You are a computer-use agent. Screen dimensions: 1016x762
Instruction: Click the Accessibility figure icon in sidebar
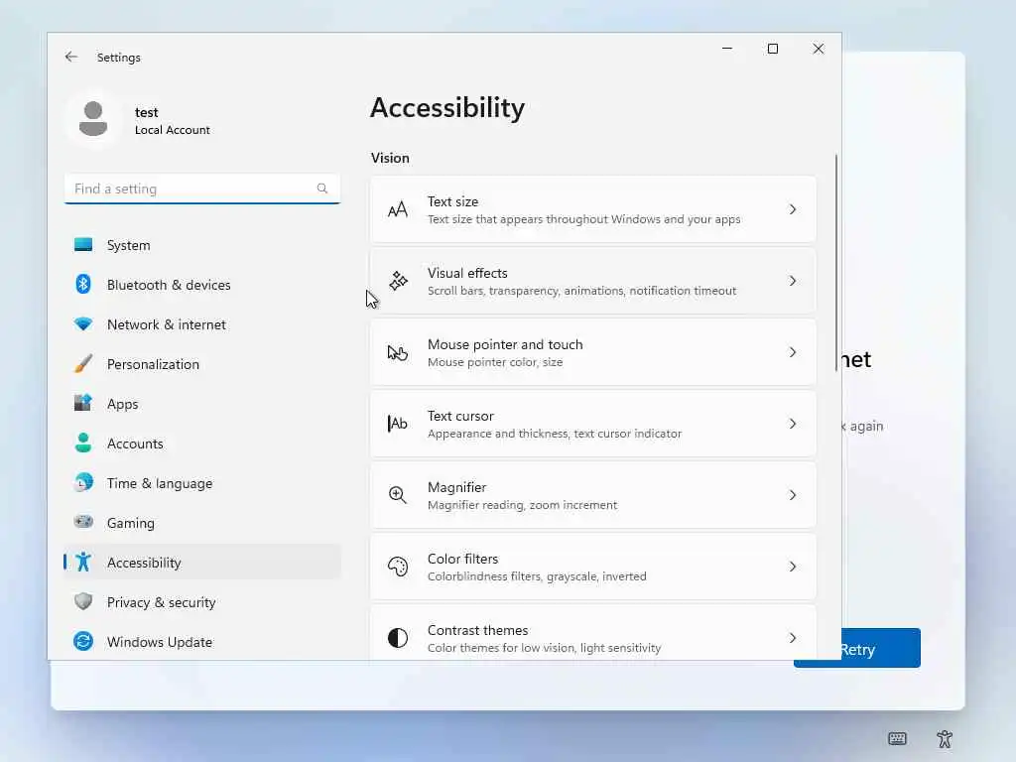tap(83, 562)
